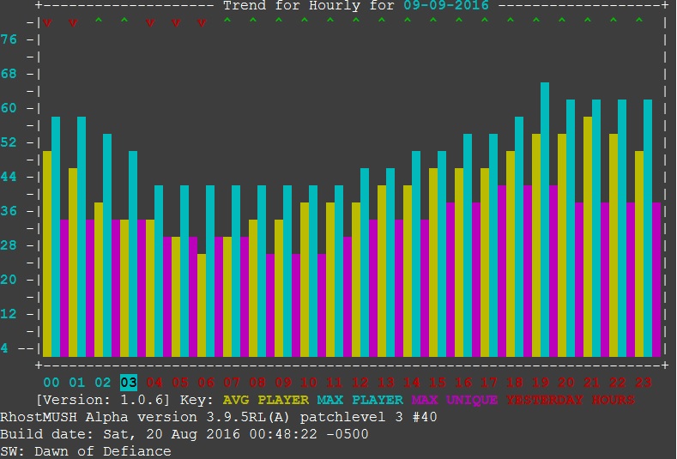Select red hour label 16
The height and width of the screenshot is (459, 677).
pyautogui.click(x=463, y=383)
